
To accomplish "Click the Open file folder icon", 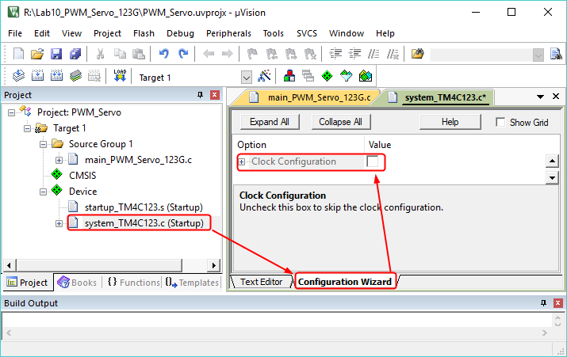I will (x=37, y=55).
